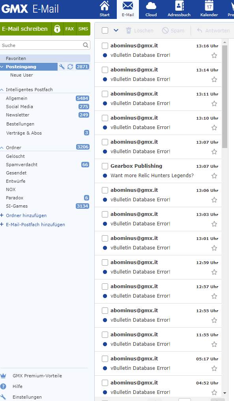The width and height of the screenshot is (234, 401).
Task: Star the 13:03 Uhr email
Action: [x=214, y=224]
